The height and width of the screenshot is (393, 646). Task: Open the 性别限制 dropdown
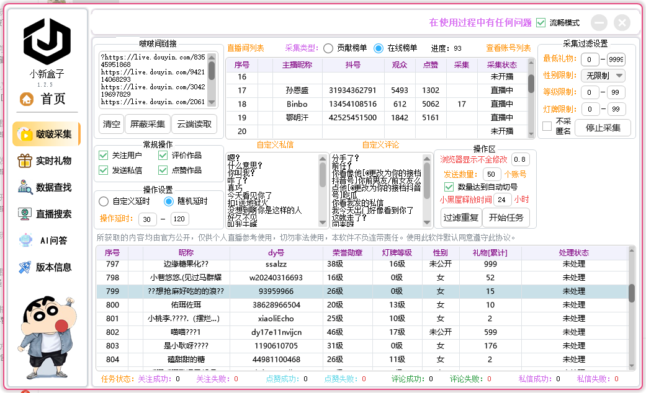[603, 76]
